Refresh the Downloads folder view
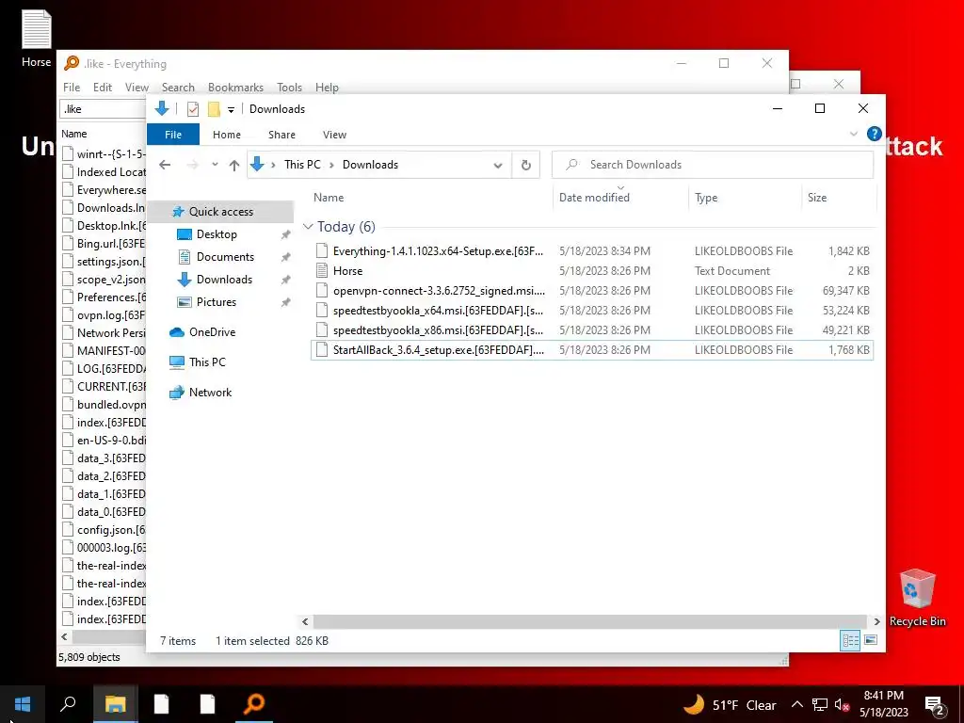Image resolution: width=964 pixels, height=723 pixels. point(525,165)
